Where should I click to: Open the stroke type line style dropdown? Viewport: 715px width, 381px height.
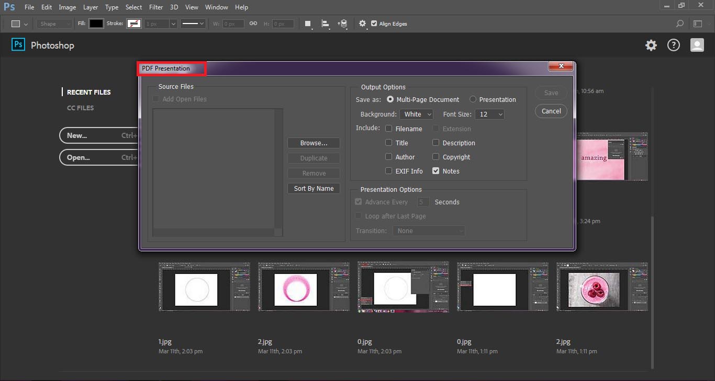point(193,24)
